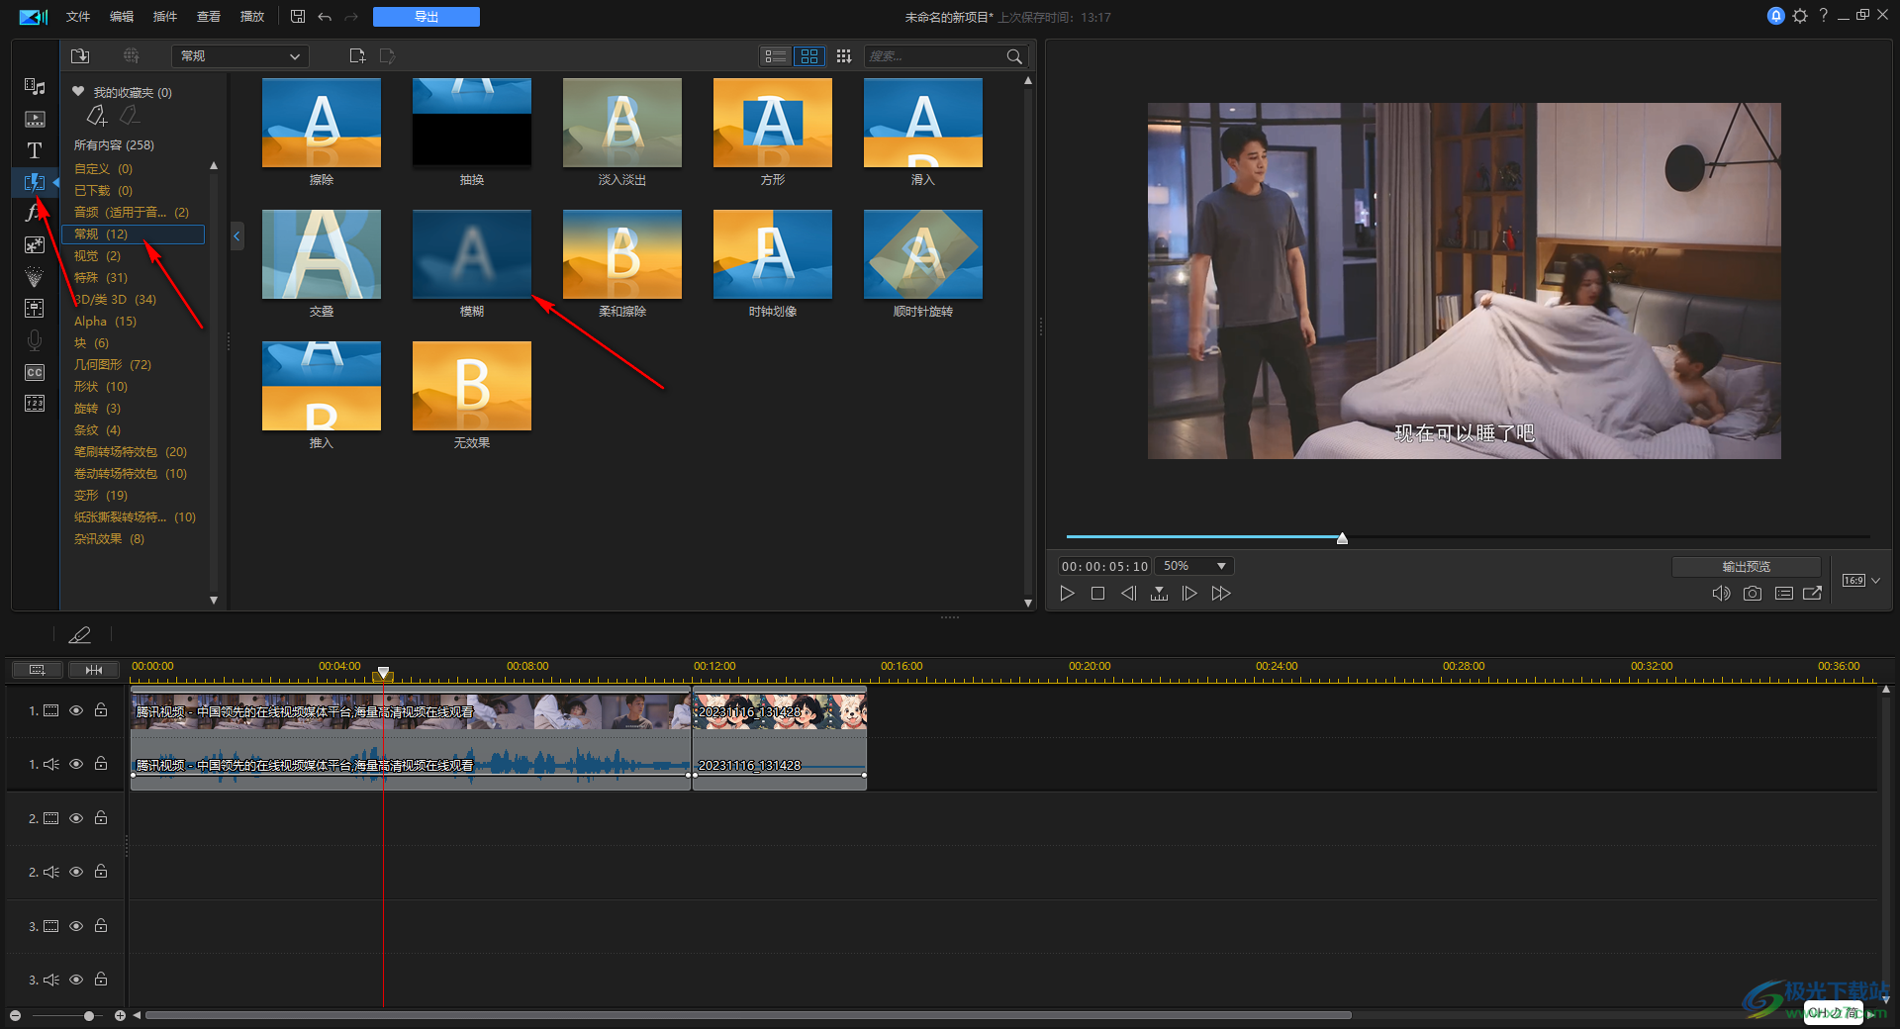Collapse the category panel with left chevron
This screenshot has width=1900, height=1029.
pos(237,235)
